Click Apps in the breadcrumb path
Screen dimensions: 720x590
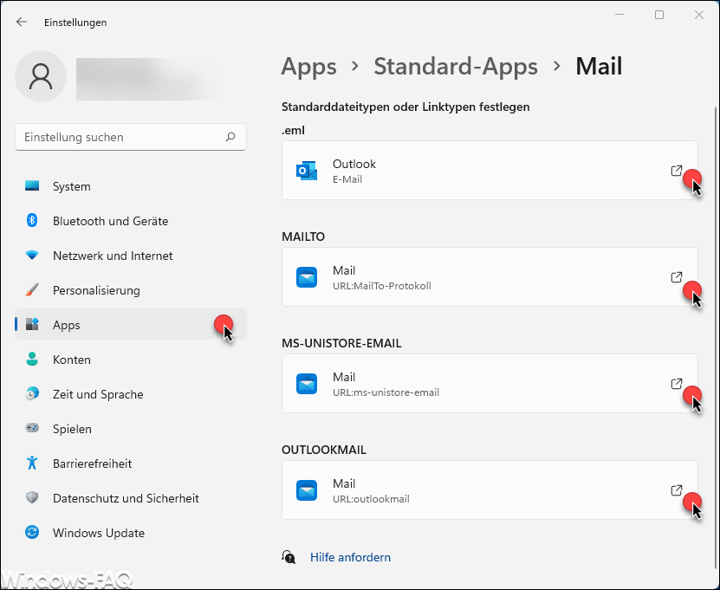click(x=308, y=67)
